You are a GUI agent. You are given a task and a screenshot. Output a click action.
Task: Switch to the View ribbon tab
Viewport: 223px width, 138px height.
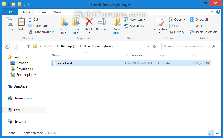pos(57,12)
